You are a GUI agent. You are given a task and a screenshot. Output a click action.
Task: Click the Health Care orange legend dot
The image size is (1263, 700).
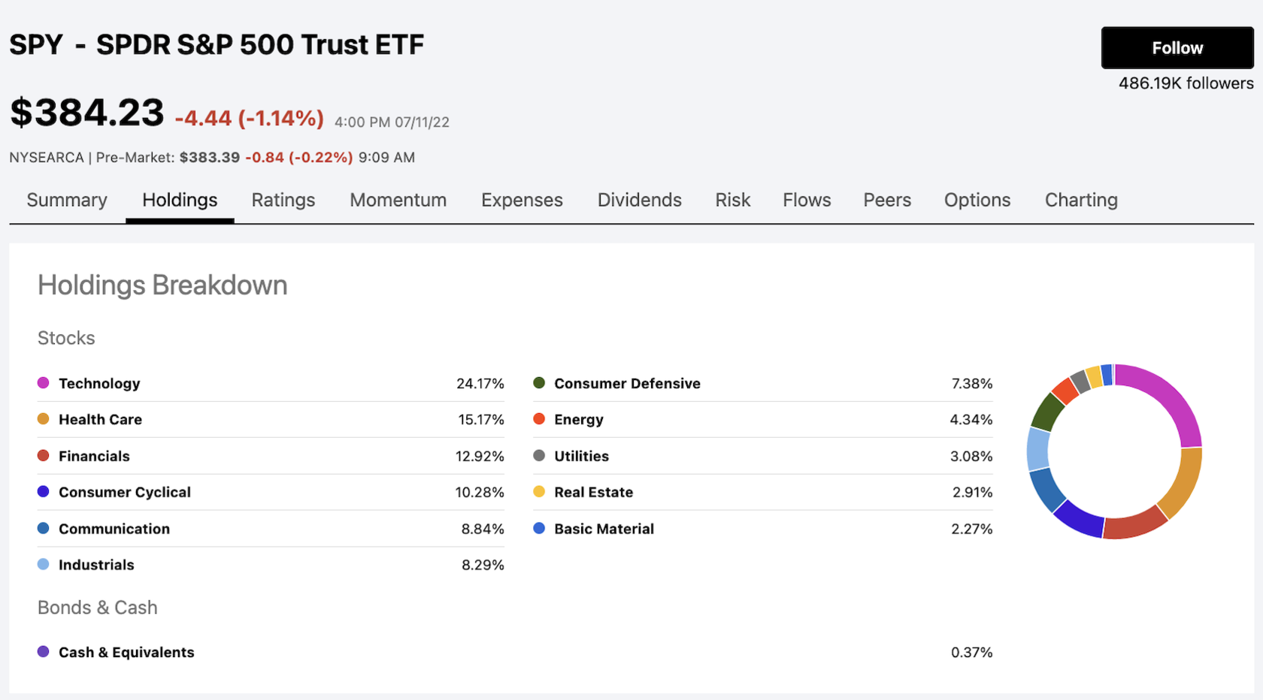click(44, 419)
